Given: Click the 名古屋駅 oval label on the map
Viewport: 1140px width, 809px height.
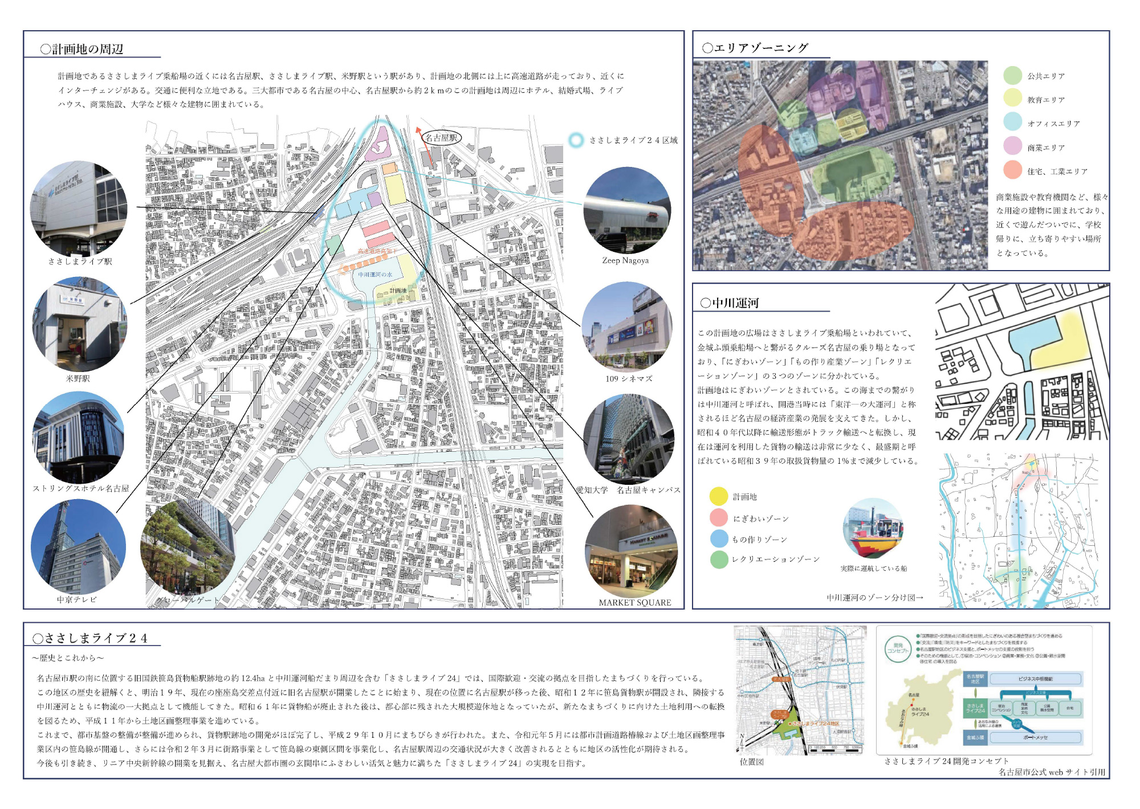Looking at the screenshot, I should [x=441, y=137].
